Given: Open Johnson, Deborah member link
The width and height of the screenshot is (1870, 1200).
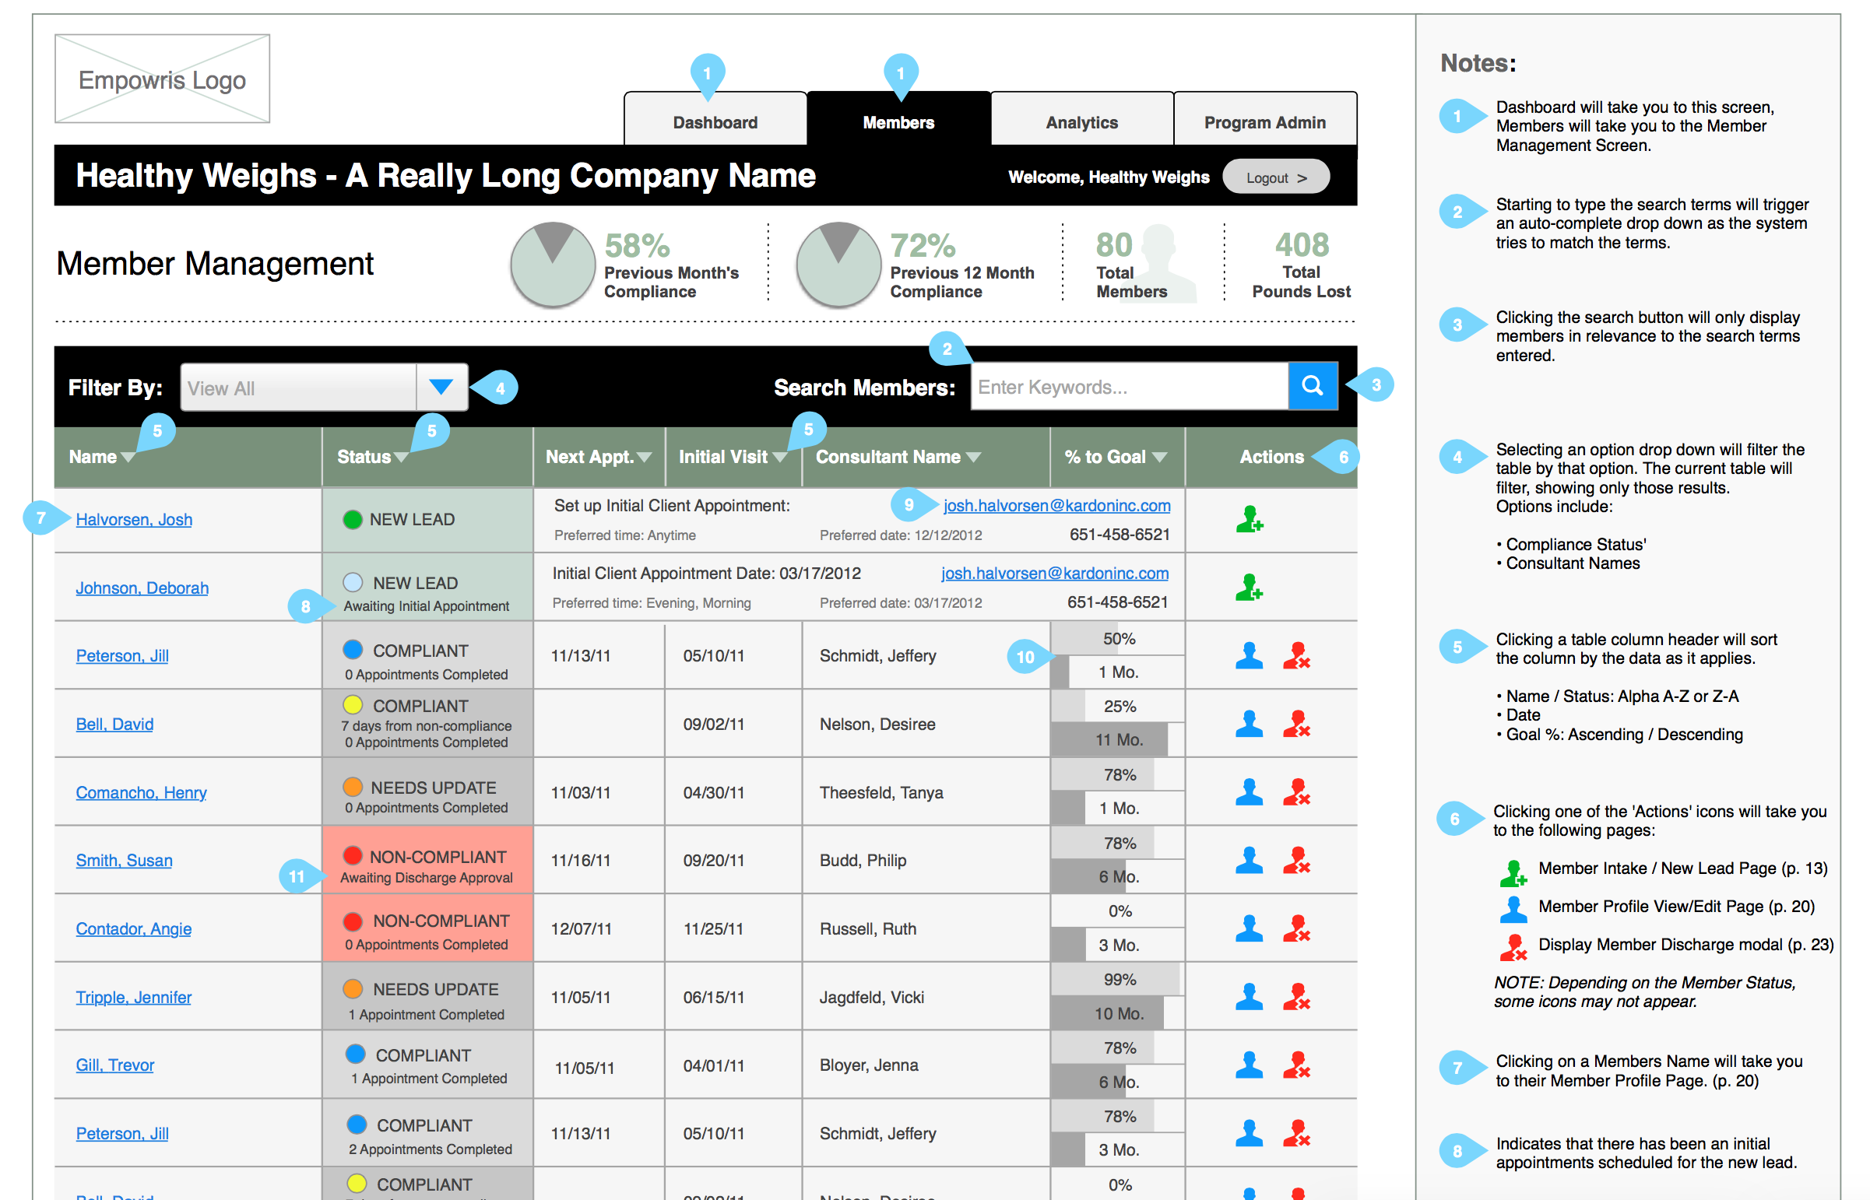Looking at the screenshot, I should point(142,588).
